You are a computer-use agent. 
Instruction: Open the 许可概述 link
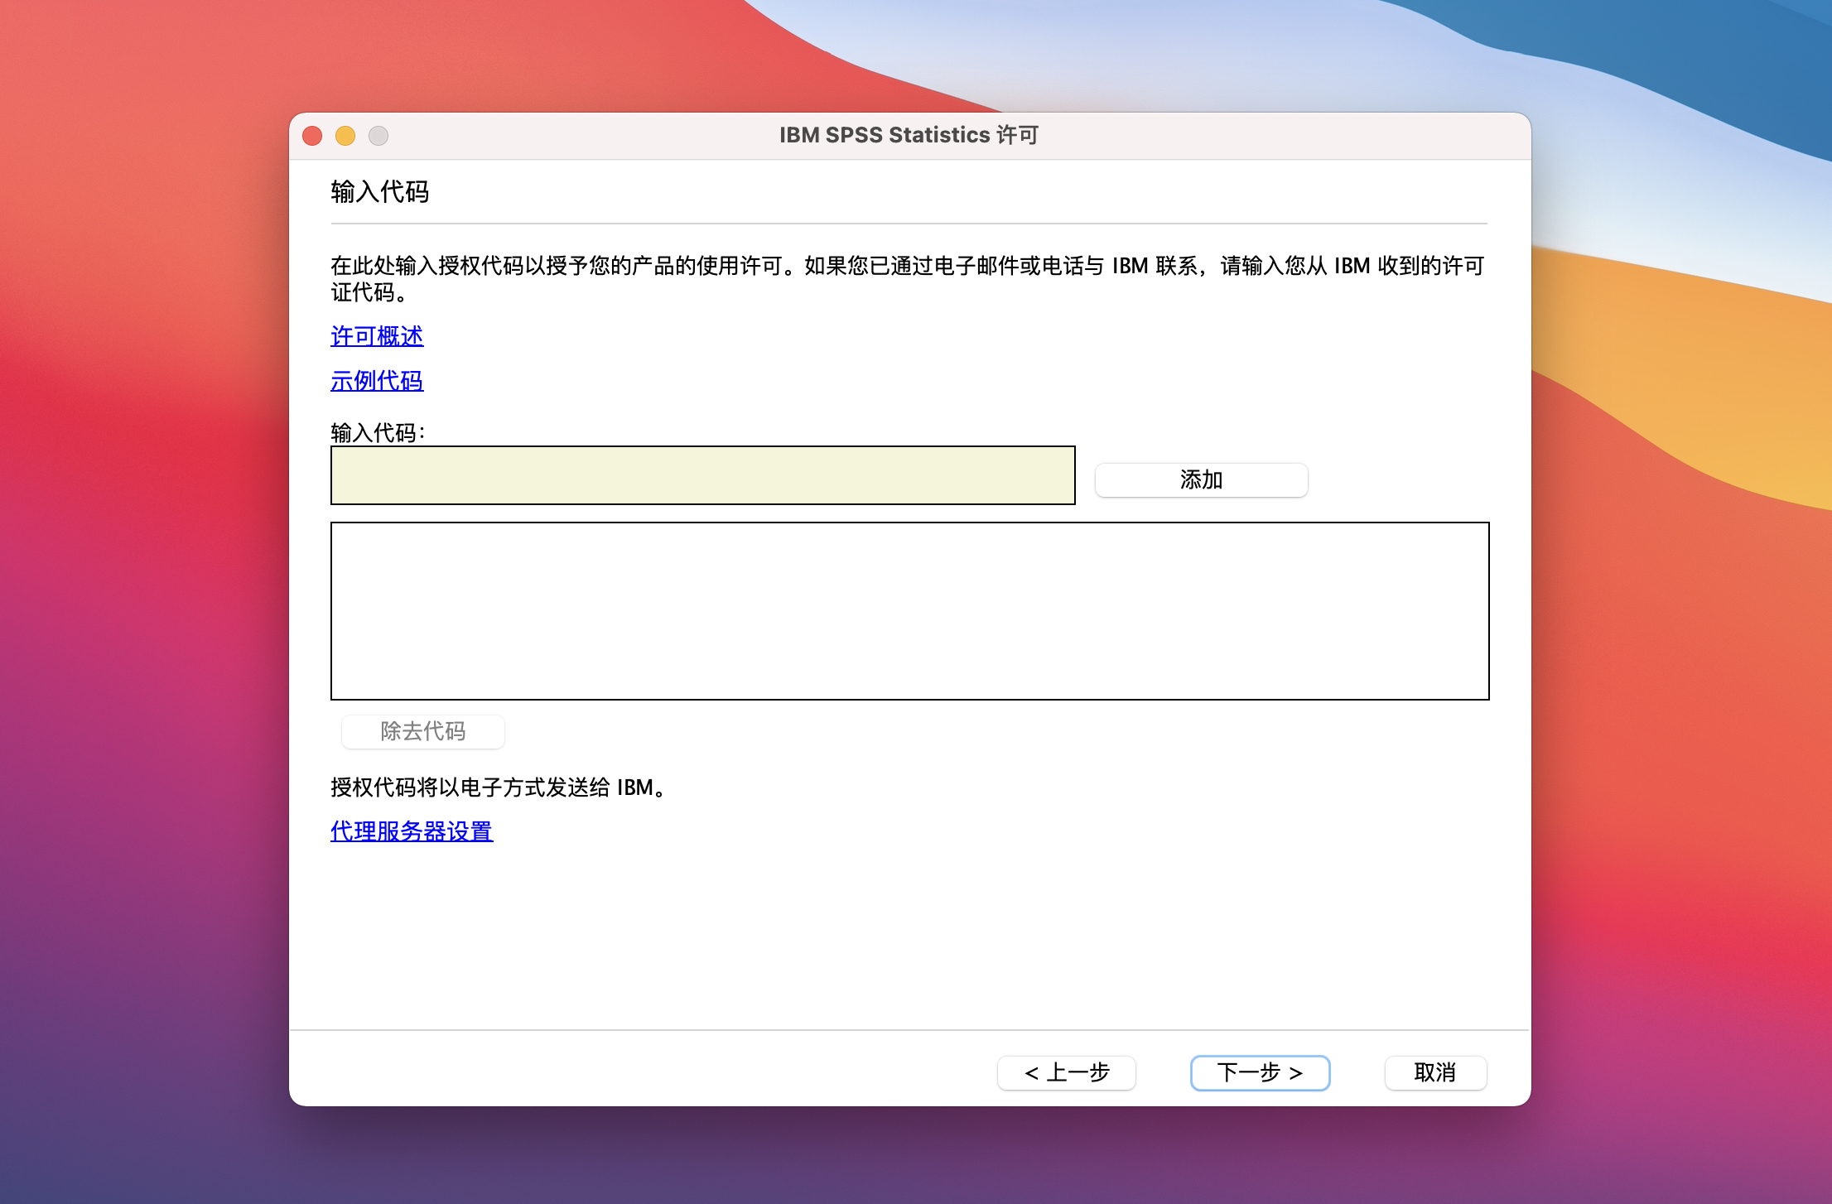377,336
